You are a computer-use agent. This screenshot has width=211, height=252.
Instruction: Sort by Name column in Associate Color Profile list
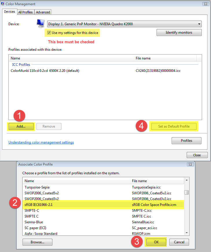[76, 181]
